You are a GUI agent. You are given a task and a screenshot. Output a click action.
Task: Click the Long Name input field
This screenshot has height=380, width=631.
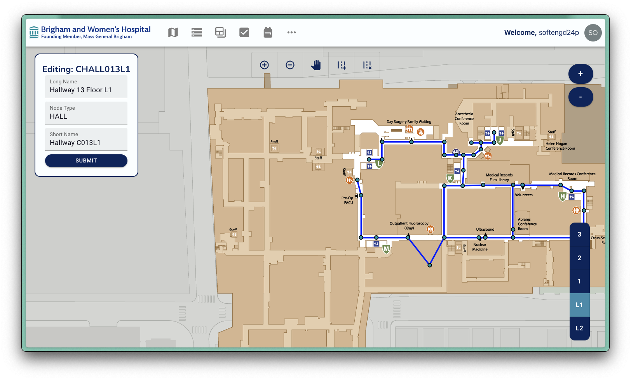[x=86, y=90]
